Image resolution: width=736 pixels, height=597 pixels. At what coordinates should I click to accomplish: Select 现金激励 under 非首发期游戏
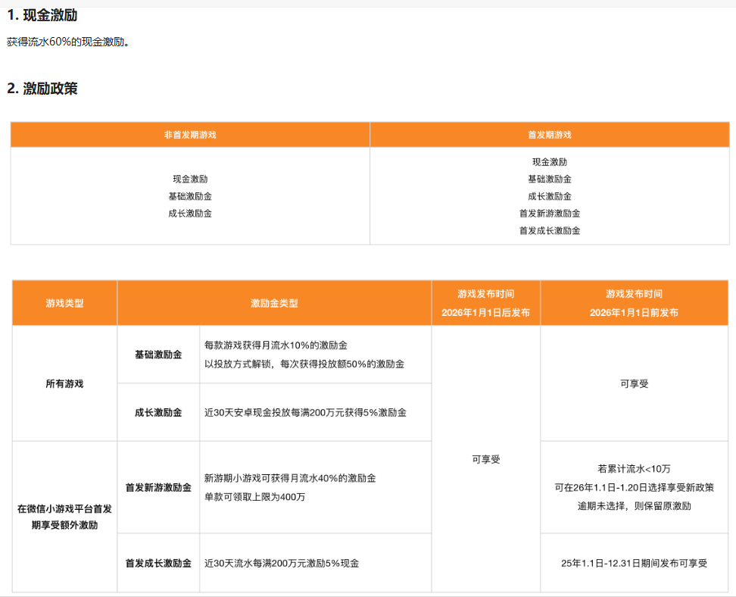click(189, 179)
